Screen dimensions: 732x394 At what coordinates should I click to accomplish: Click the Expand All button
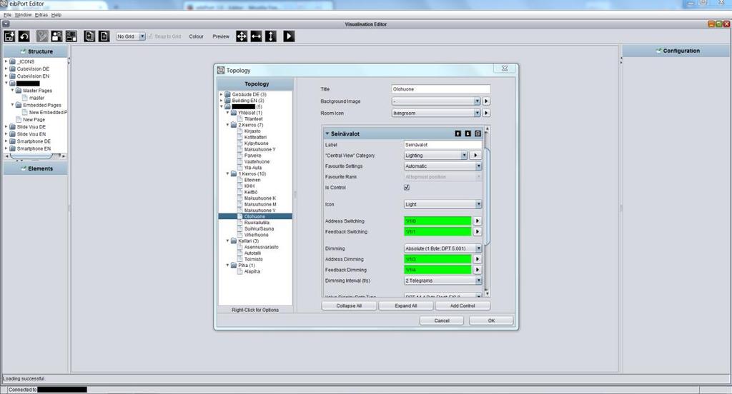click(x=406, y=306)
